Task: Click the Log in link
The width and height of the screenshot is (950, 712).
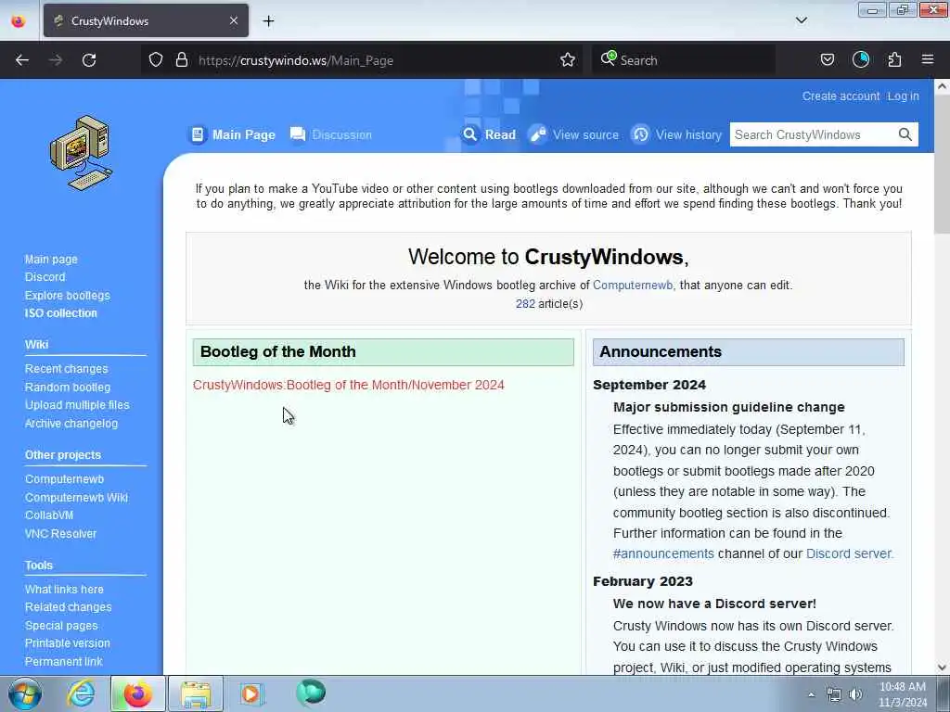Action: tap(903, 96)
